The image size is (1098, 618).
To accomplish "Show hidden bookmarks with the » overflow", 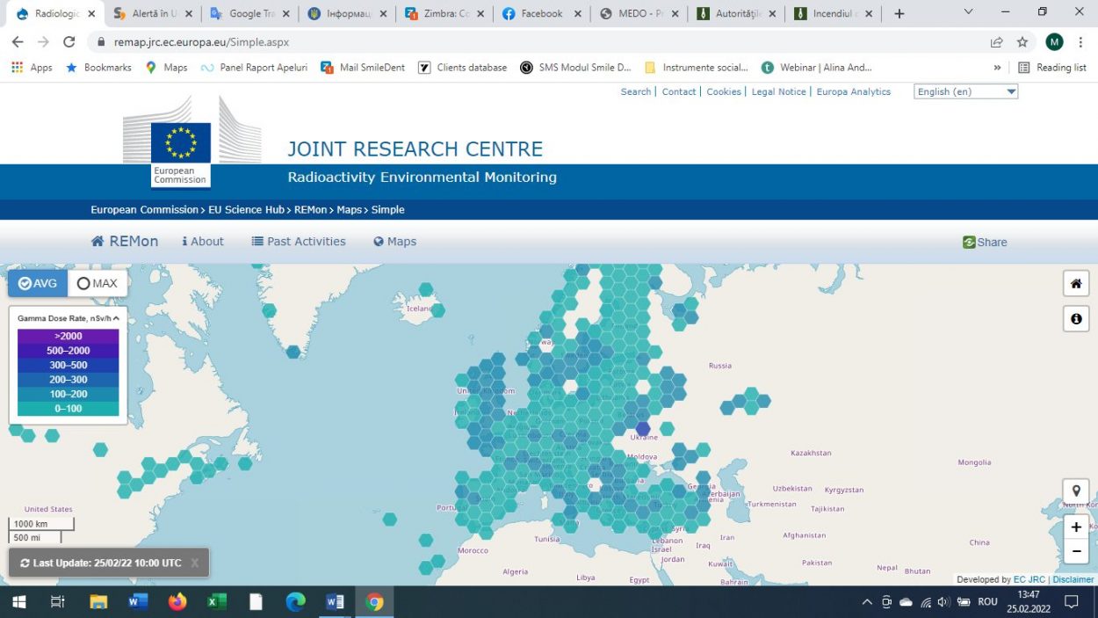I will point(997,68).
